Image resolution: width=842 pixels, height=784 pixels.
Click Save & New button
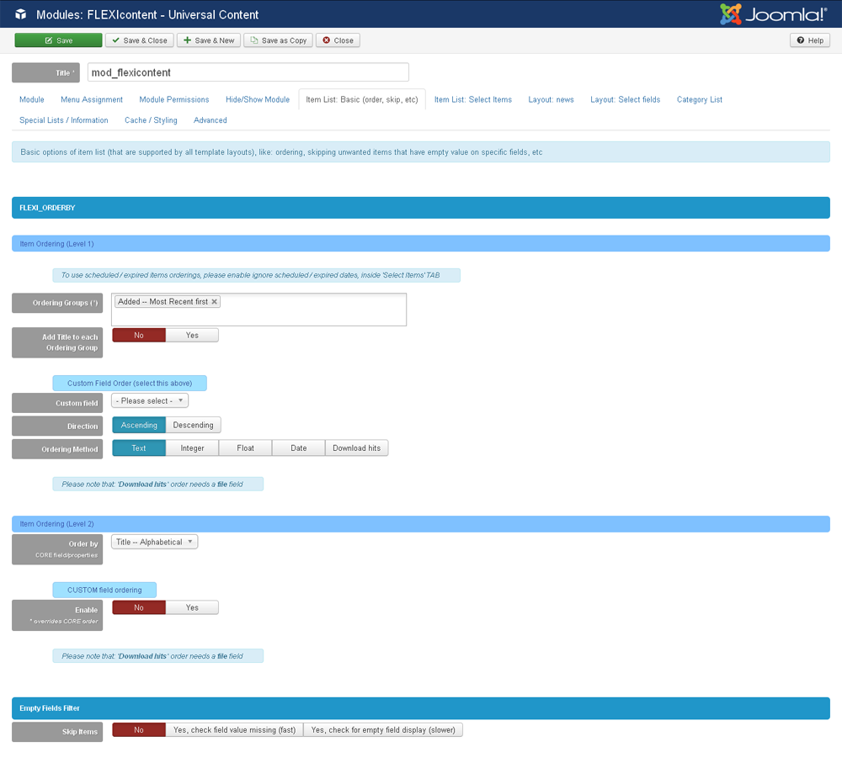209,40
